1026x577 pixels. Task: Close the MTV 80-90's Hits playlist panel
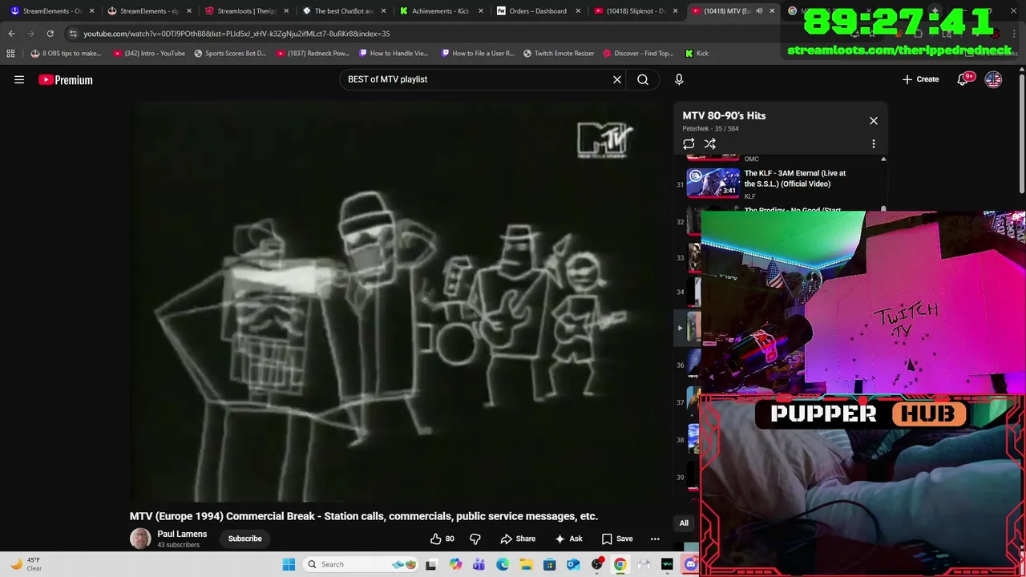tap(874, 121)
